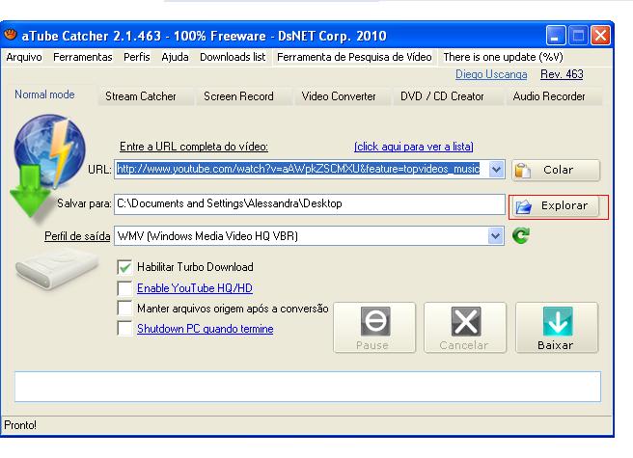Open folder browser with Explorar button
Image resolution: width=633 pixels, height=458 pixels.
(x=556, y=205)
